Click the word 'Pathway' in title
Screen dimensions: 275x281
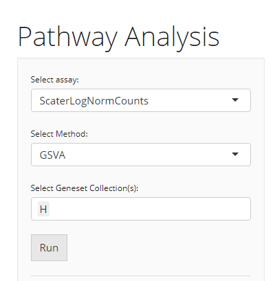tap(68, 38)
